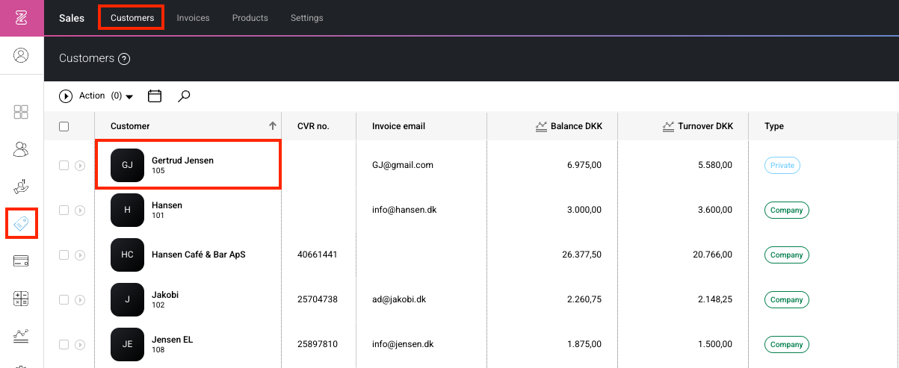Sort by CVR no. column header

point(313,126)
